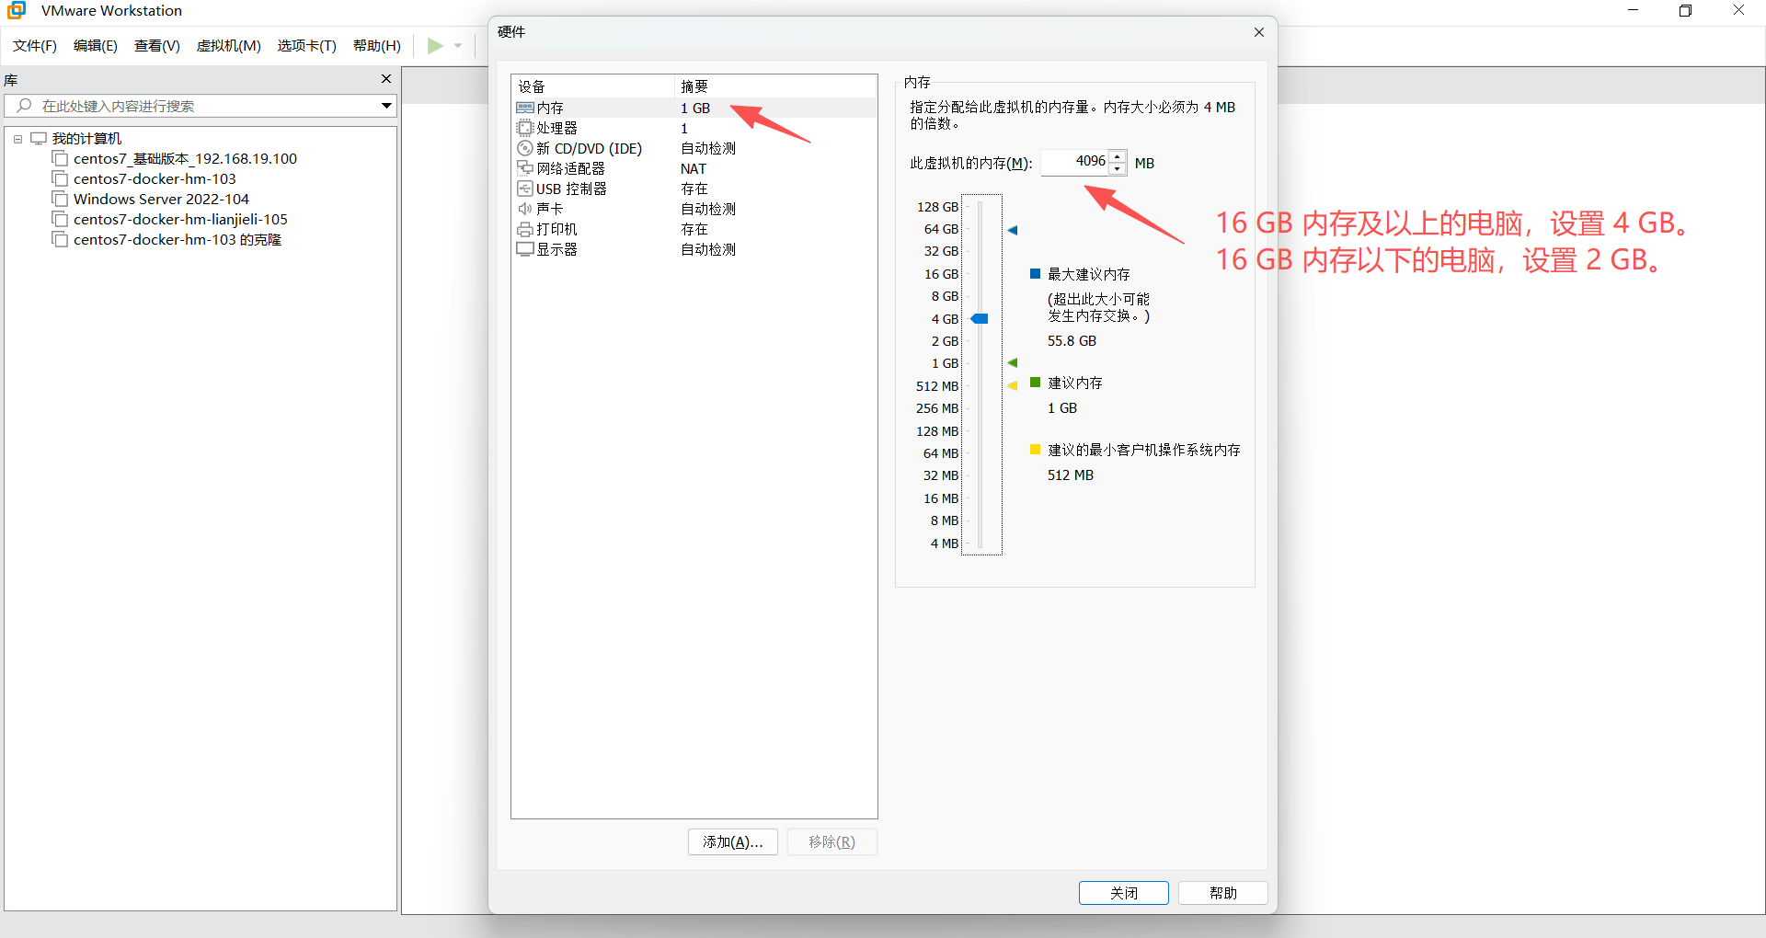
Task: Click the memory slider thumb at 4 GB
Action: (x=980, y=318)
